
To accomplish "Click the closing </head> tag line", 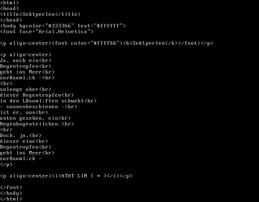I will tap(11, 20).
